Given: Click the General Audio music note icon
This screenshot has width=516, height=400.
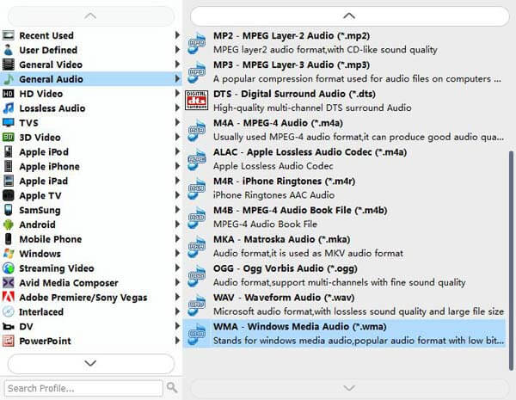Looking at the screenshot, I should 9,79.
